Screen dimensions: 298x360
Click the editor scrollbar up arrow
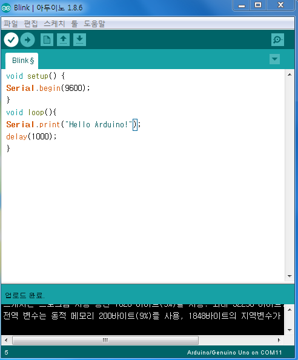pos(290,75)
